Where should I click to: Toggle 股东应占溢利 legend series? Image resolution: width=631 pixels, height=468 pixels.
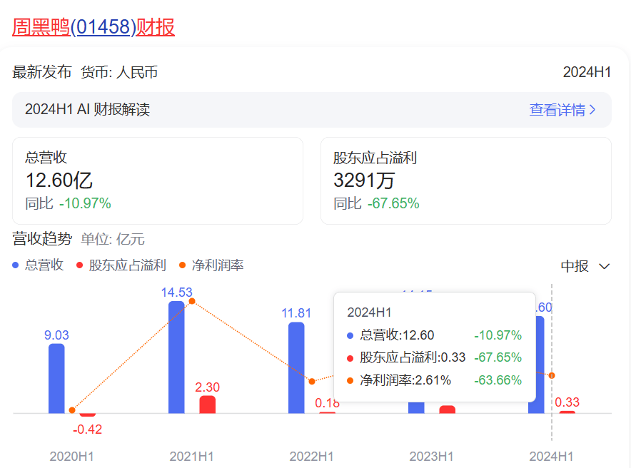point(126,265)
